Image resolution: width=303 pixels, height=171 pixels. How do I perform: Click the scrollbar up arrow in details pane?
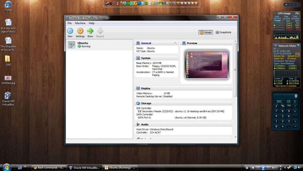(235, 41)
